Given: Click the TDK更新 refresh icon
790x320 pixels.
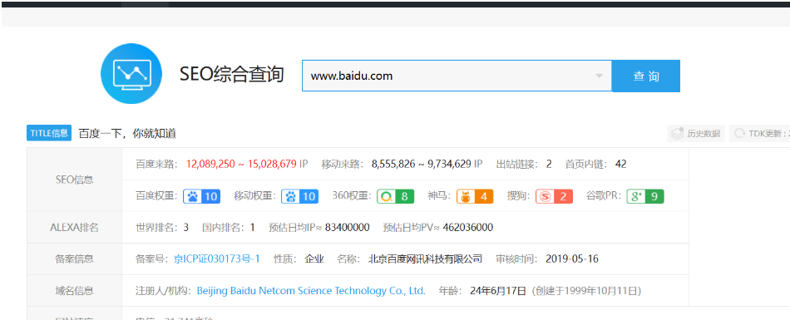Looking at the screenshot, I should [x=739, y=134].
